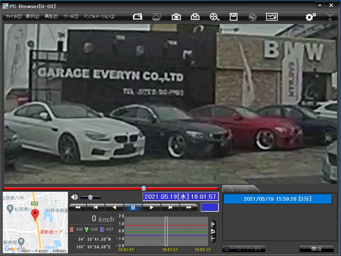The height and width of the screenshot is (256, 341).
Task: Switch to the プレイリスト tab
Action: [239, 189]
